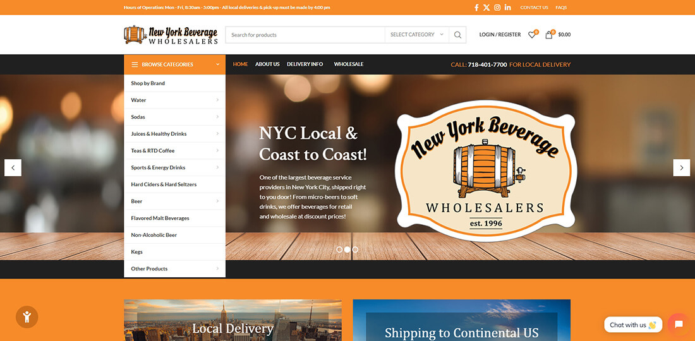Select the second slider dot
This screenshot has width=695, height=341.
point(347,249)
